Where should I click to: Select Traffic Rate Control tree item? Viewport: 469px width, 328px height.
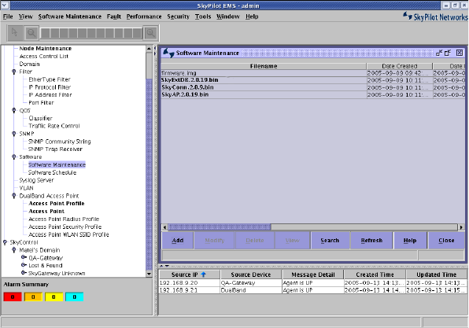point(54,126)
